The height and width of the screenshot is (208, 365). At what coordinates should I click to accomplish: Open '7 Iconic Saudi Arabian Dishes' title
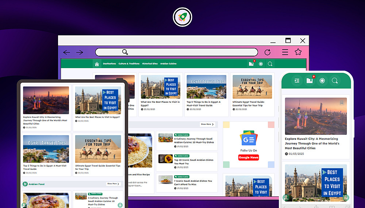[x=193, y=183]
